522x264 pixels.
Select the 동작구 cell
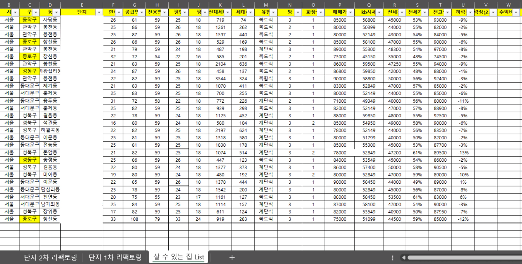point(29,20)
